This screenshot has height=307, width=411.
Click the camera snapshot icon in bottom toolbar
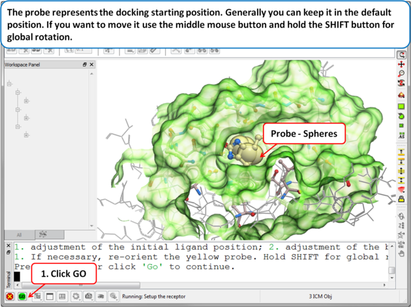[x=88, y=297]
